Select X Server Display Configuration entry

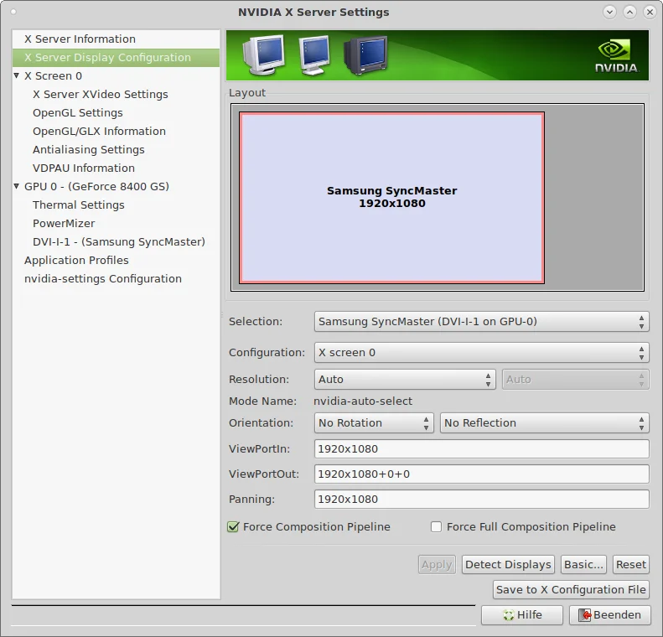pyautogui.click(x=116, y=58)
